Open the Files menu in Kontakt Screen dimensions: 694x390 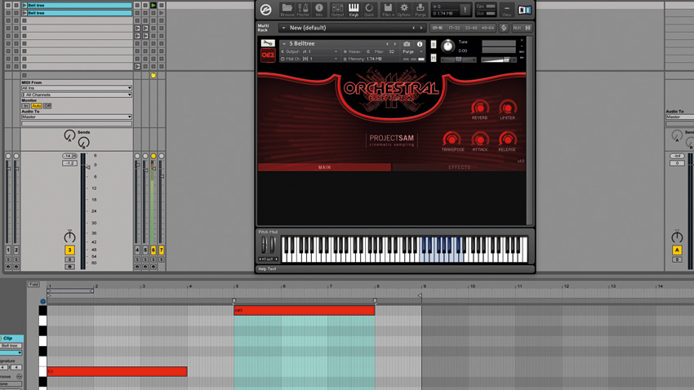point(388,10)
